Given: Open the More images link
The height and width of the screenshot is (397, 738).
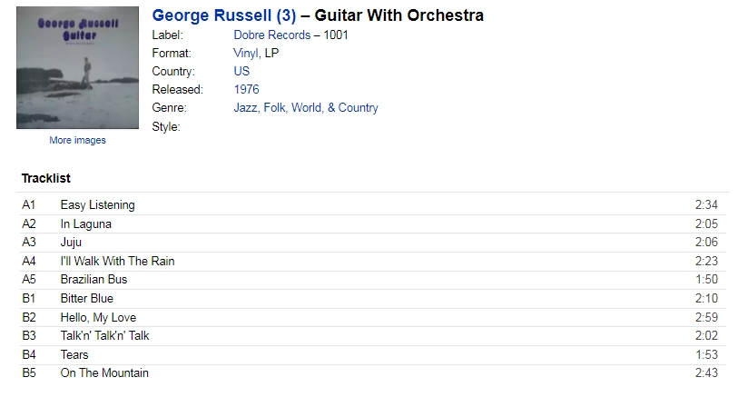Looking at the screenshot, I should pos(78,140).
